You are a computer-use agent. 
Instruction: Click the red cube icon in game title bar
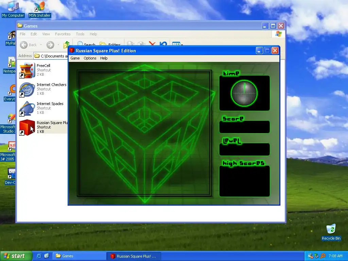pyautogui.click(x=72, y=50)
